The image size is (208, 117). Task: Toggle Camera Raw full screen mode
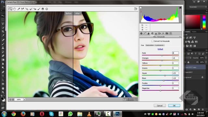coord(136,9)
